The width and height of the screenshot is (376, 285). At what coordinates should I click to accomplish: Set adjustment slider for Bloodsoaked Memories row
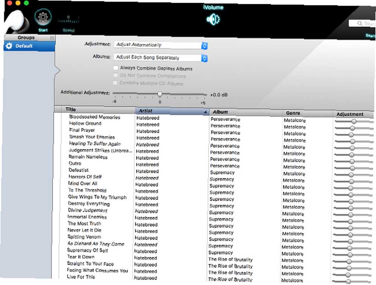click(x=354, y=122)
